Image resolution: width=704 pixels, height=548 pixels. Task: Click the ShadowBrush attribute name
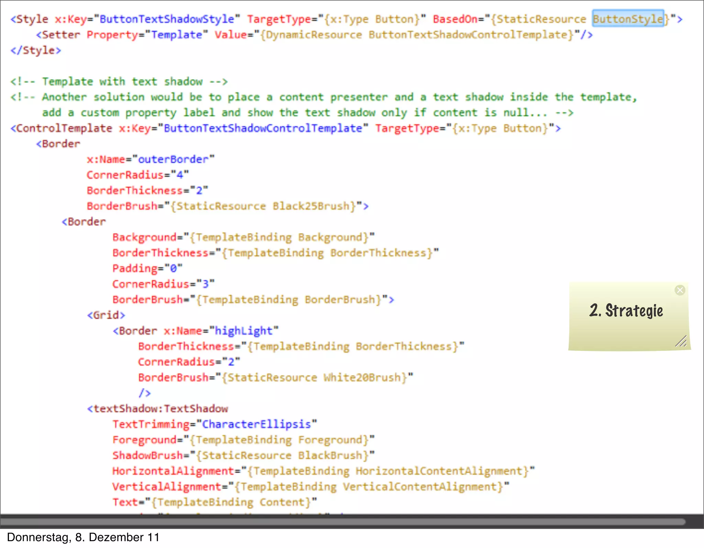[148, 455]
